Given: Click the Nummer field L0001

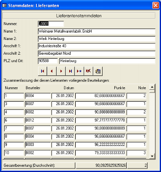Looking at the screenshot, I should tap(51, 24).
